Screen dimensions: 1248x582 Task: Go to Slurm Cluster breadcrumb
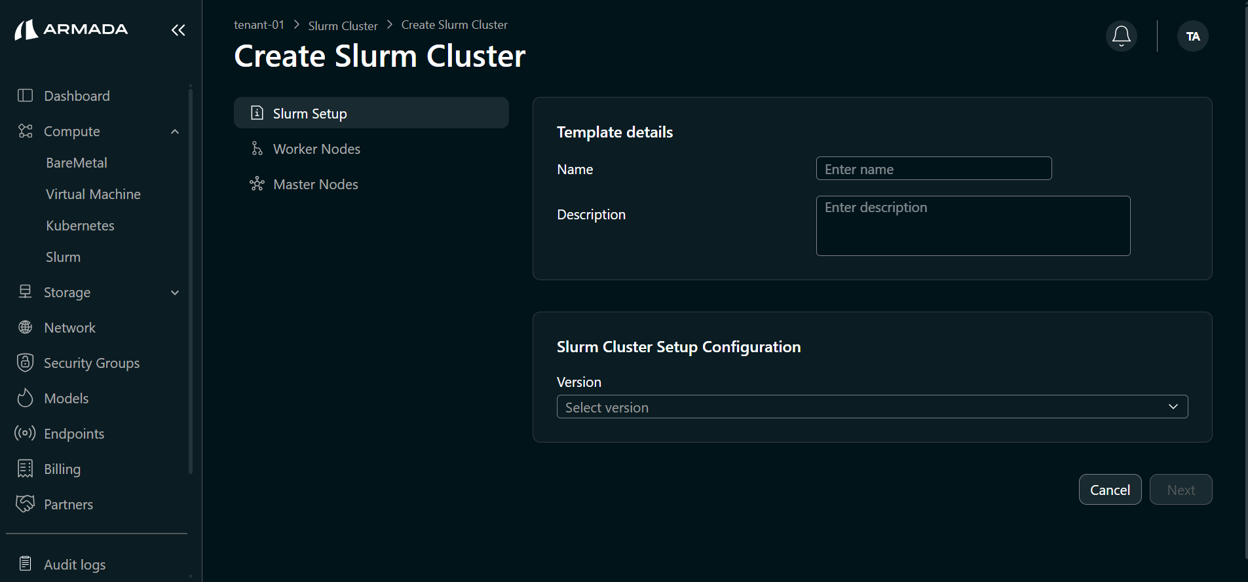(x=343, y=26)
